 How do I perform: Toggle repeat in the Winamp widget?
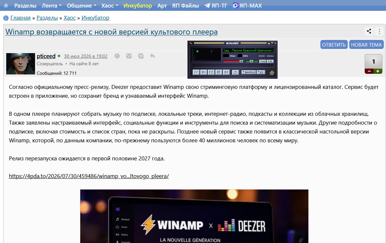[261, 72]
